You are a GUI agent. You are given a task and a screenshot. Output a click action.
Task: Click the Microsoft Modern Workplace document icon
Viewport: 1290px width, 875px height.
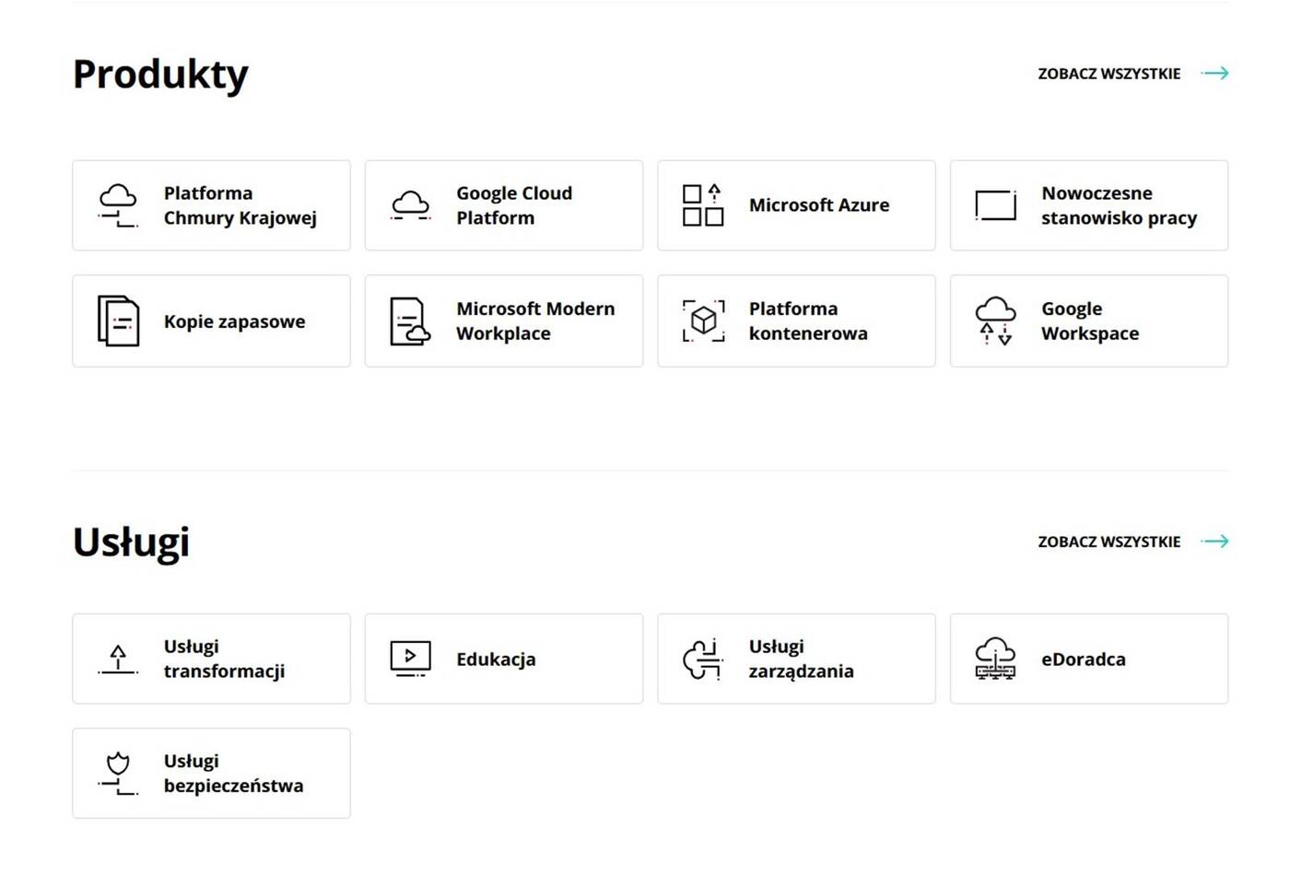click(x=410, y=321)
